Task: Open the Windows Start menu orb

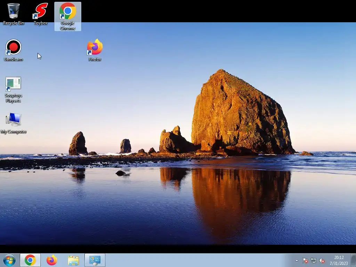Action: click(x=9, y=260)
